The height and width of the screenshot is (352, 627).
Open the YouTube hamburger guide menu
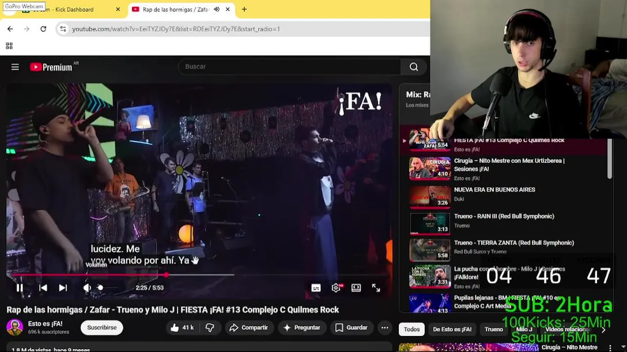[x=15, y=67]
